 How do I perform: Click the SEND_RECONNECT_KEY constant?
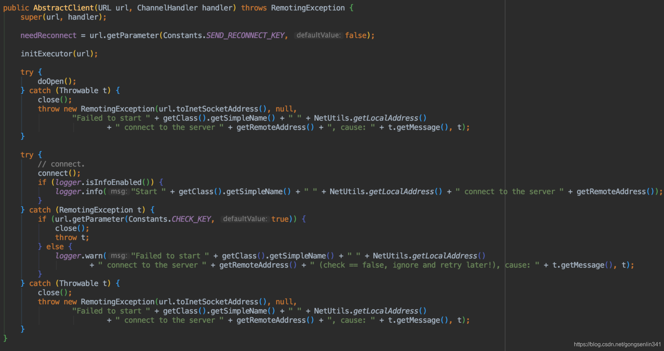pos(245,35)
